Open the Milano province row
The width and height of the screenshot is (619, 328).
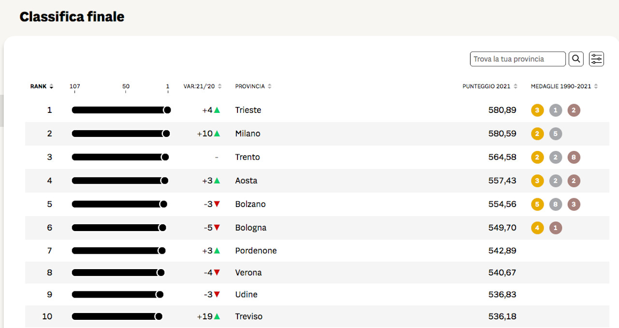[x=248, y=134]
